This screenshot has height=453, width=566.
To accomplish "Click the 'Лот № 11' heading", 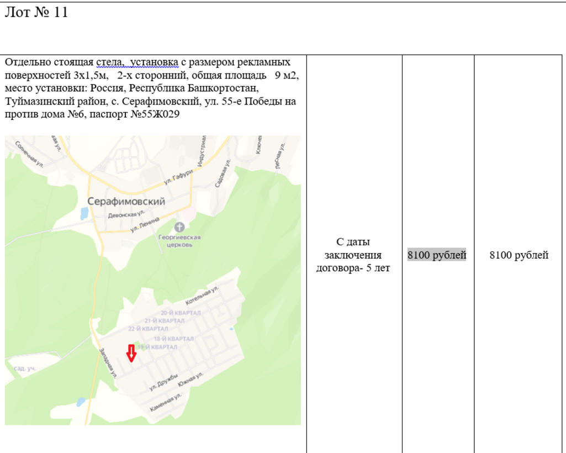I will point(36,13).
